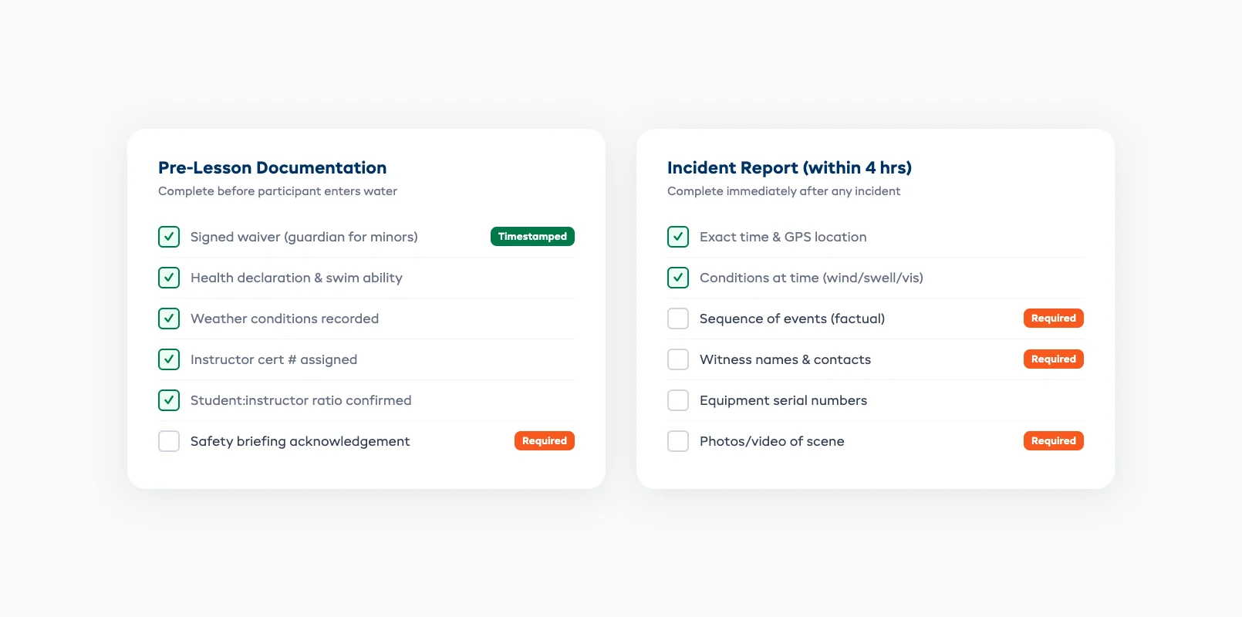Check Photos/video of scene
The width and height of the screenshot is (1242, 617).
tap(678, 440)
